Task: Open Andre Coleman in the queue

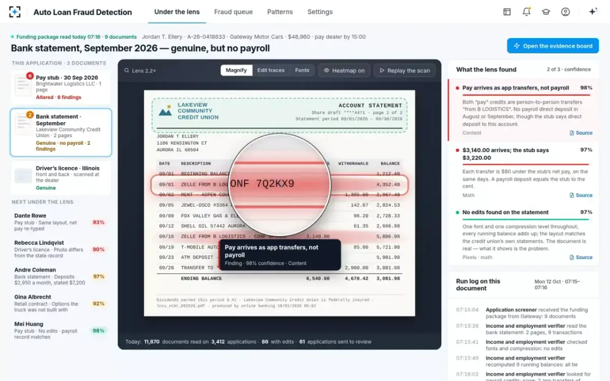Action: pos(61,276)
